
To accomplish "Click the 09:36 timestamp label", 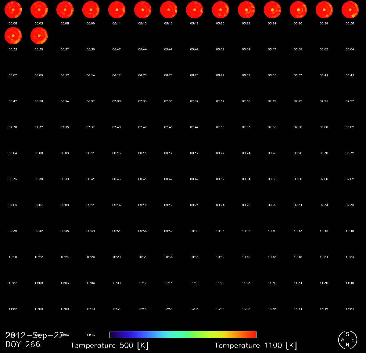I will pos(350,205).
